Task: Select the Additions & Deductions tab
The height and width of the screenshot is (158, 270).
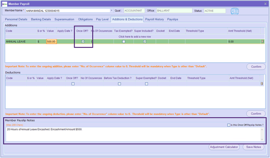Action: pos(127,19)
